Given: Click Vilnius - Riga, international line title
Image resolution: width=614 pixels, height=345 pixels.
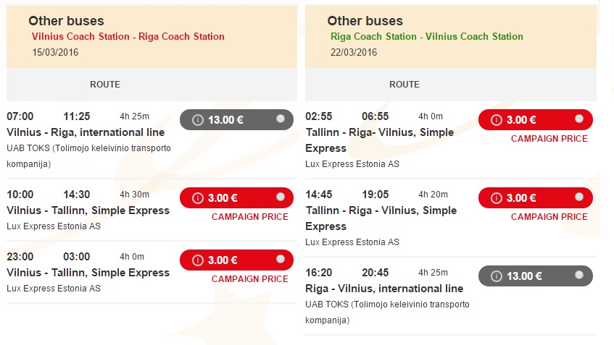Looking at the screenshot, I should click(86, 132).
